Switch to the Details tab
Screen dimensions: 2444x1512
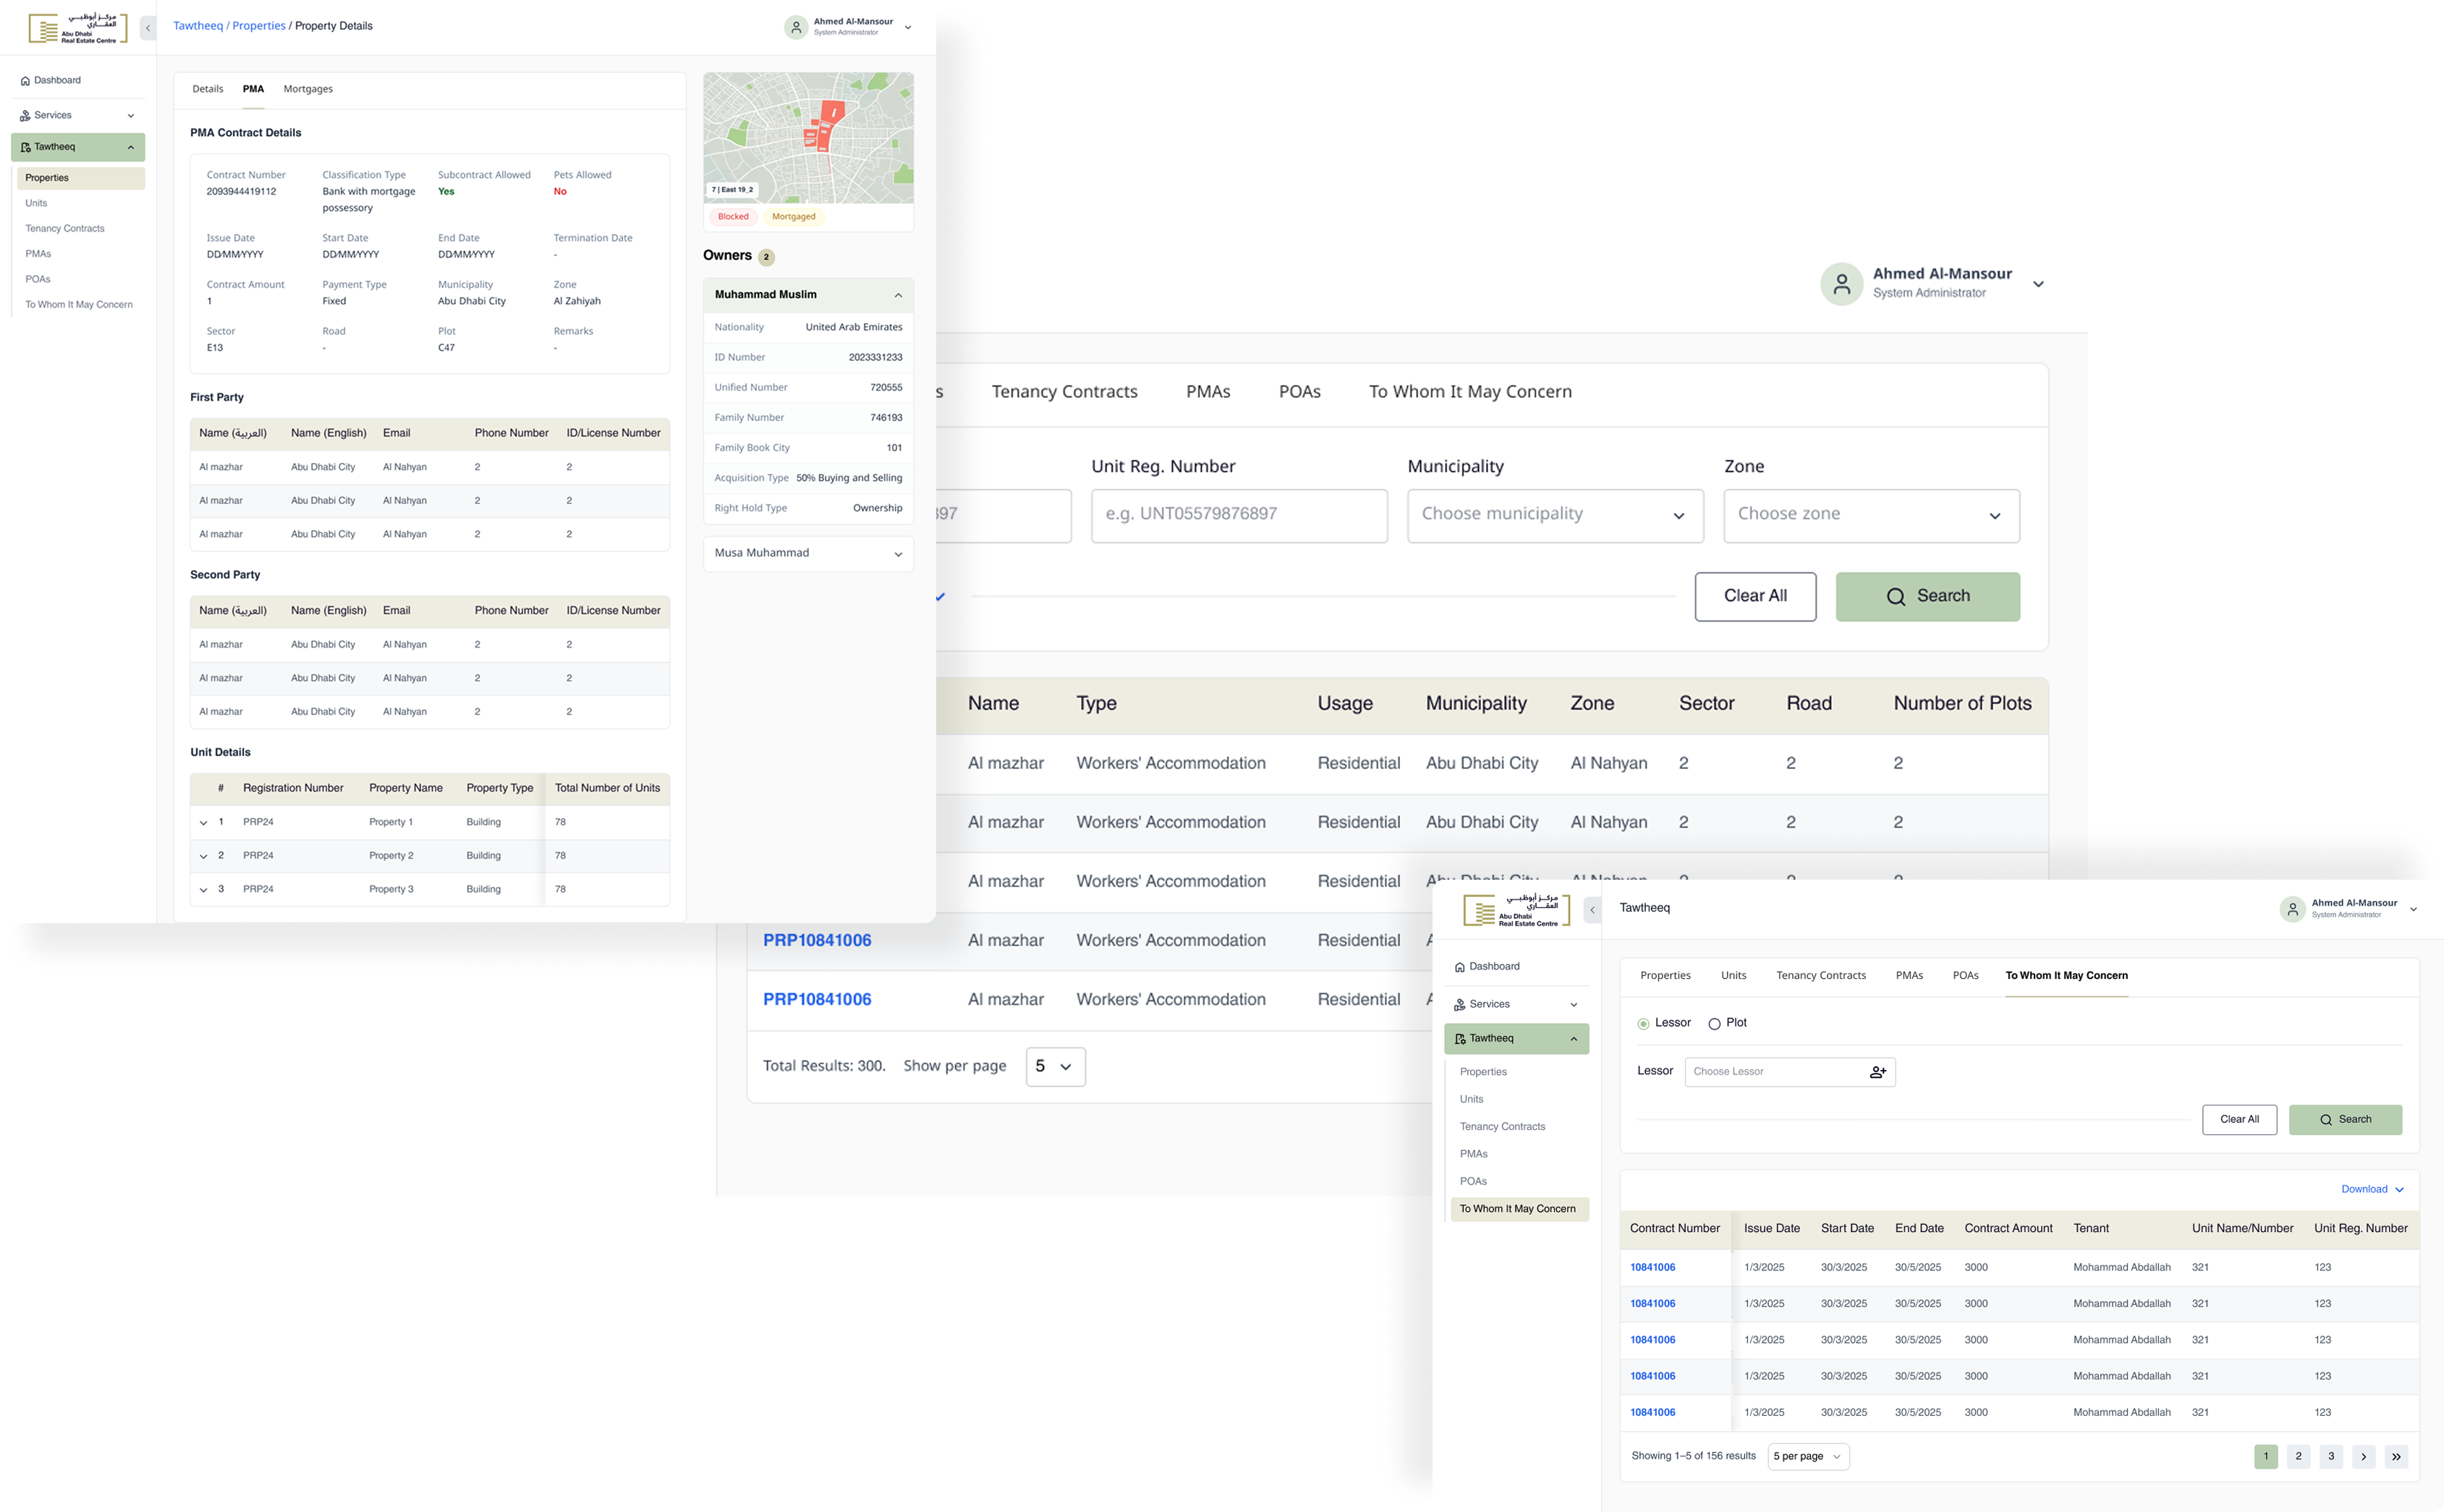point(208,89)
